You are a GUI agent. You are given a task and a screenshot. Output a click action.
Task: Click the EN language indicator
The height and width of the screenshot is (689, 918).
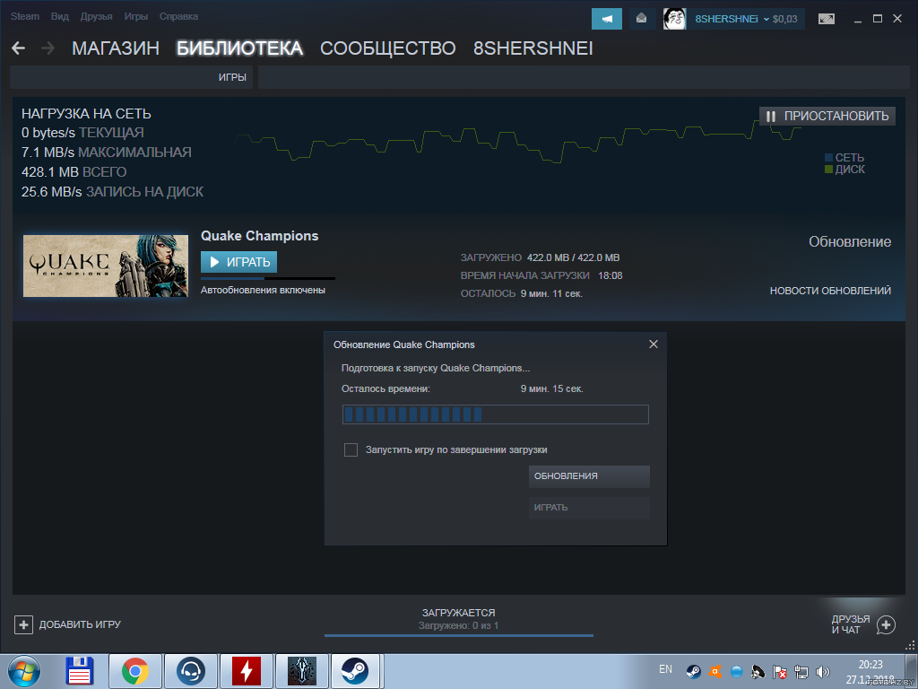(x=666, y=669)
